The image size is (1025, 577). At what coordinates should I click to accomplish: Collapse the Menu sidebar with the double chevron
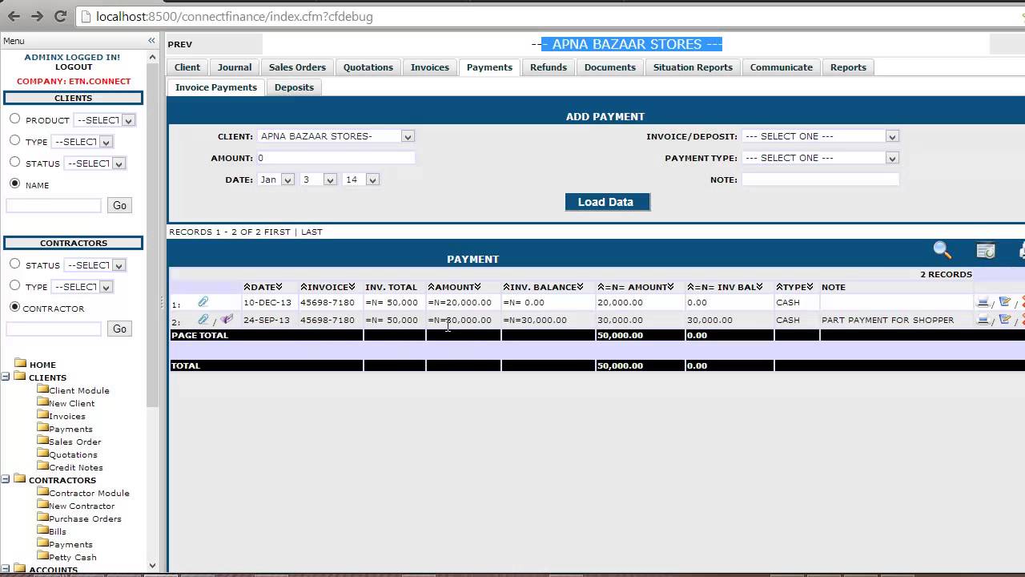pyautogui.click(x=151, y=41)
